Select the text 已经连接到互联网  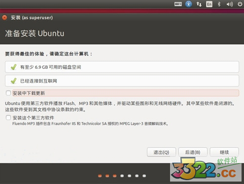38,81
